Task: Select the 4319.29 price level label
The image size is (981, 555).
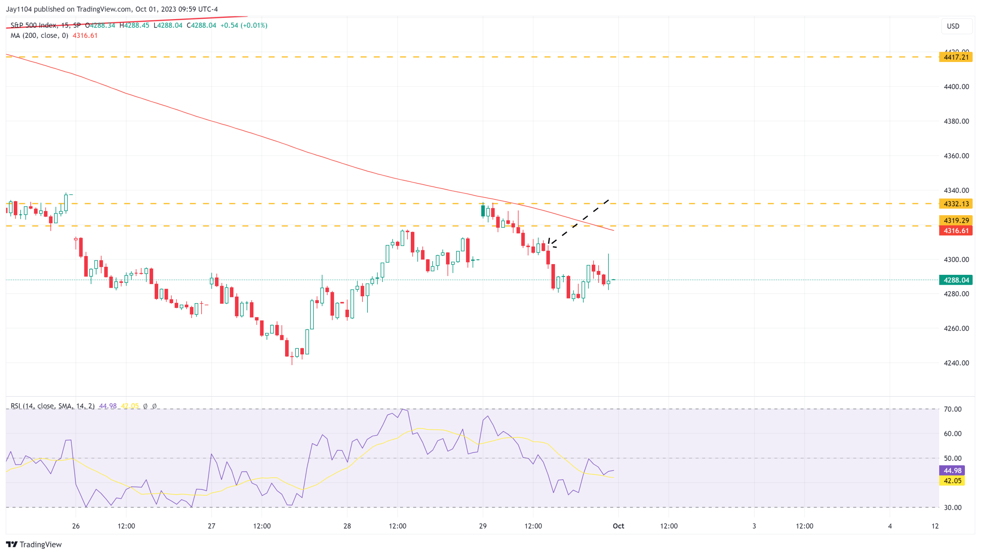Action: tap(956, 220)
